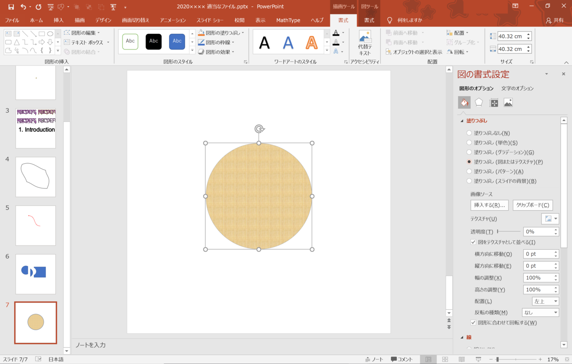Select Pattern fill (パターン) radio
Screen dimensions: 572x364
point(470,171)
